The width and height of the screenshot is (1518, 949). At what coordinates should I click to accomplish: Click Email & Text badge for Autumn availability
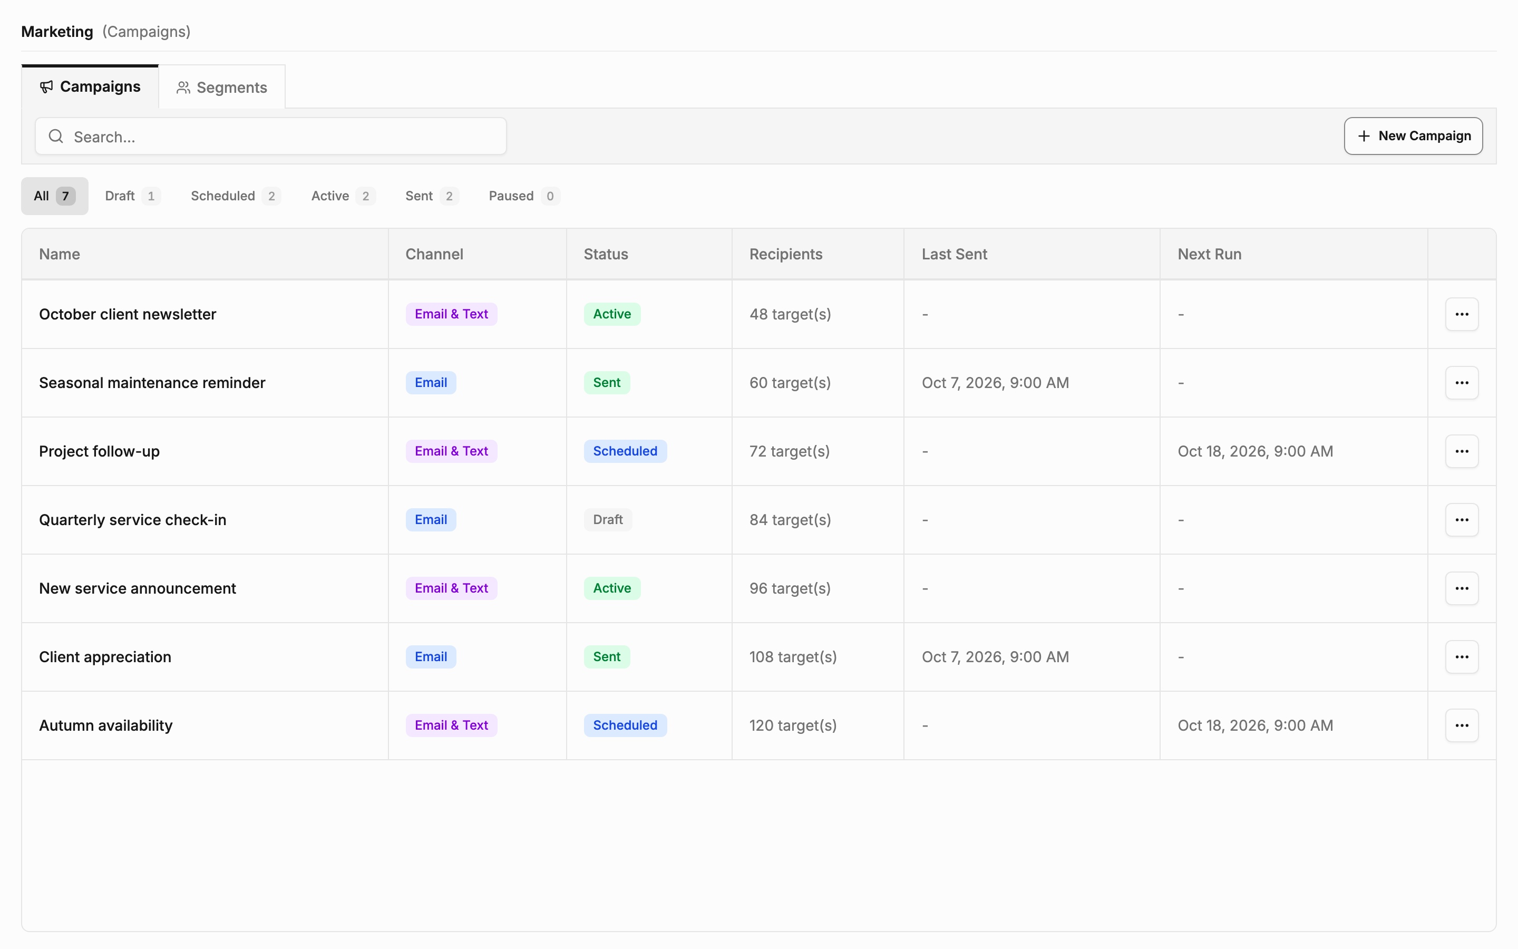click(451, 725)
